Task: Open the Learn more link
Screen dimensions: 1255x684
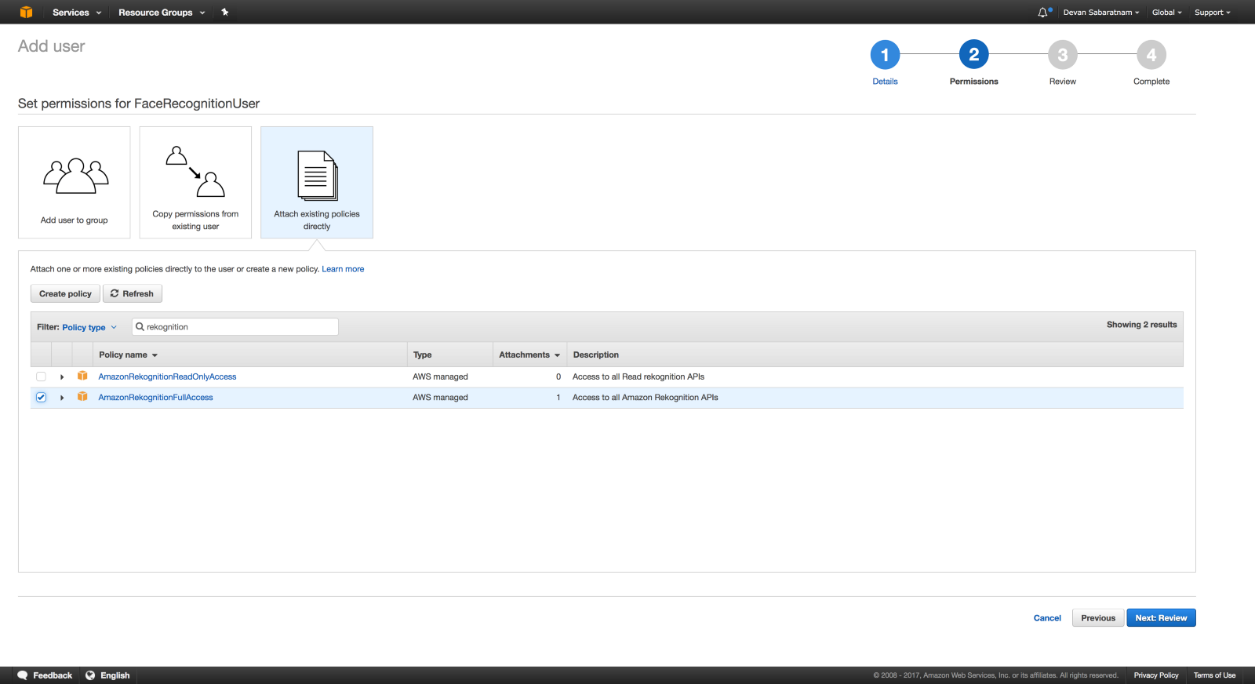Action: [343, 269]
